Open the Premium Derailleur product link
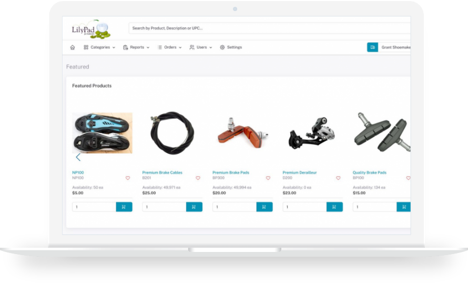Viewport: 468px width, 283px height. pyautogui.click(x=300, y=173)
